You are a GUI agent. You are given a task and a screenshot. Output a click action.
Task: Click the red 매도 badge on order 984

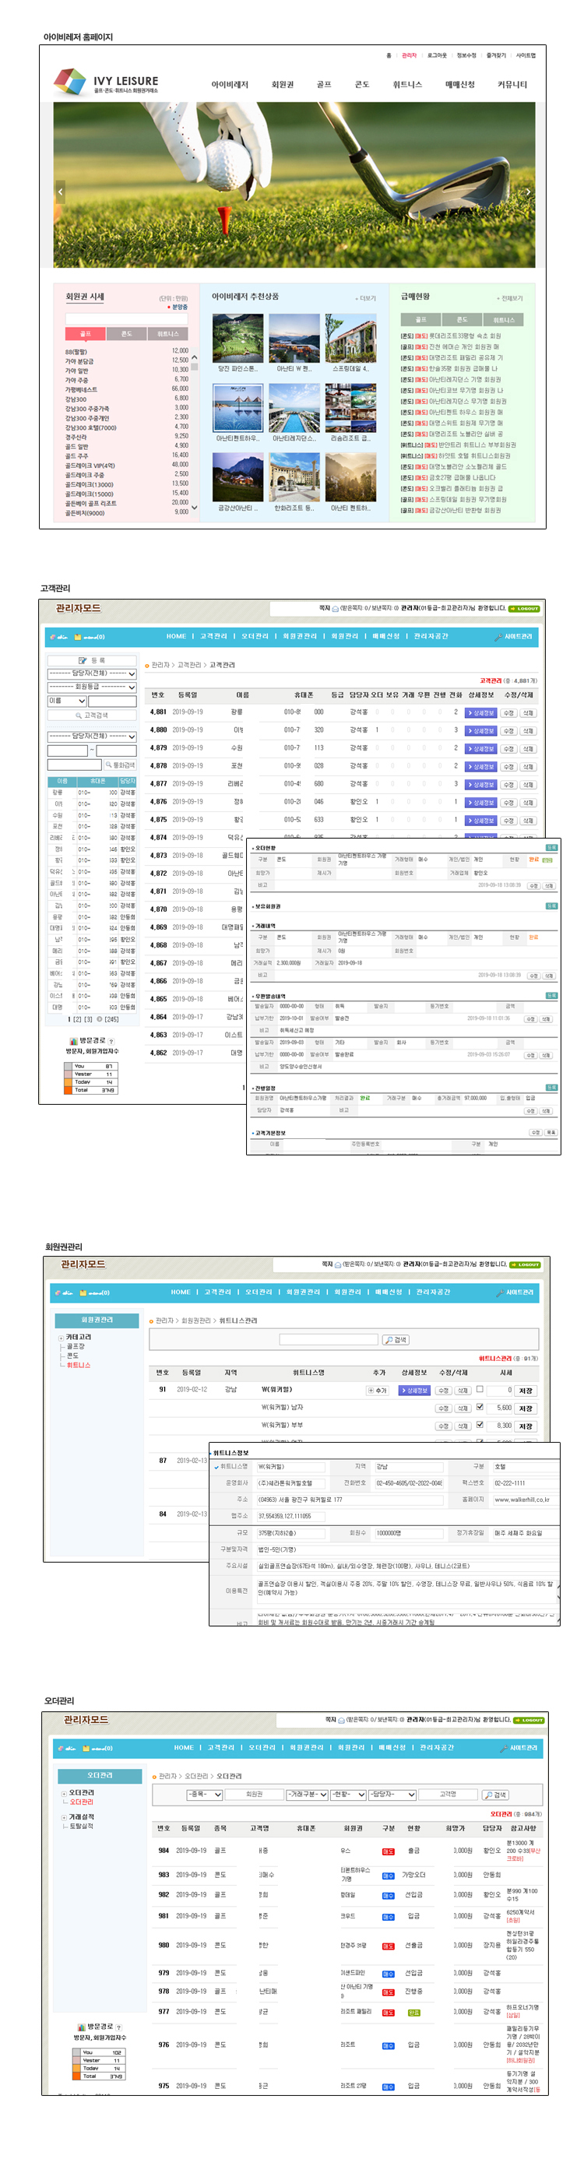tap(389, 1851)
